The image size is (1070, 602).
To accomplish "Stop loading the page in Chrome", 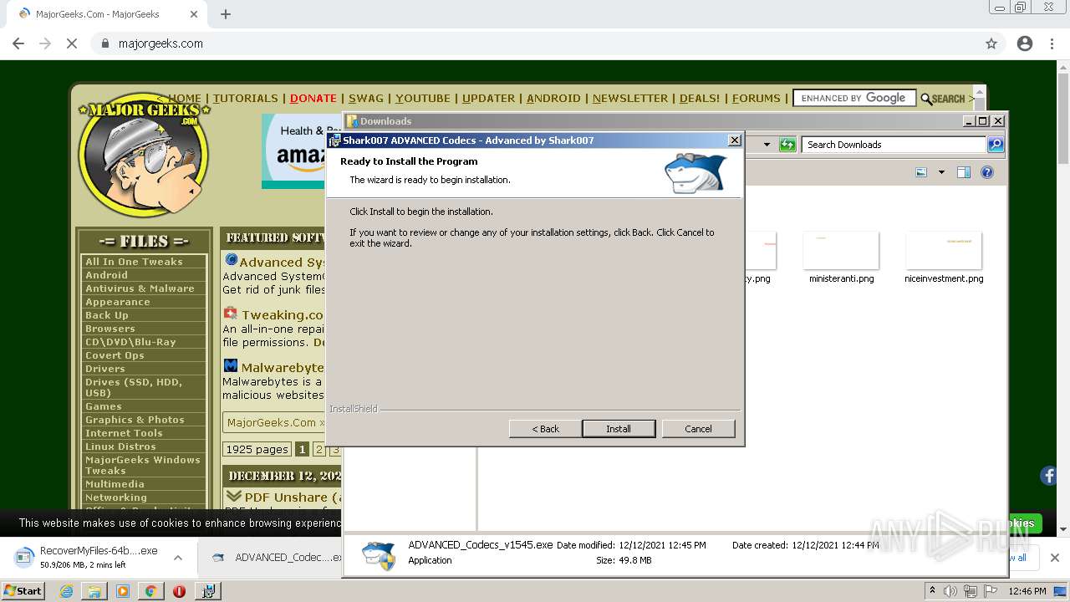I will point(72,43).
